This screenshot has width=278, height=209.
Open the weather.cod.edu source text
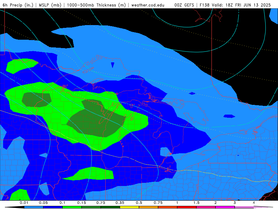(x=148, y=5)
